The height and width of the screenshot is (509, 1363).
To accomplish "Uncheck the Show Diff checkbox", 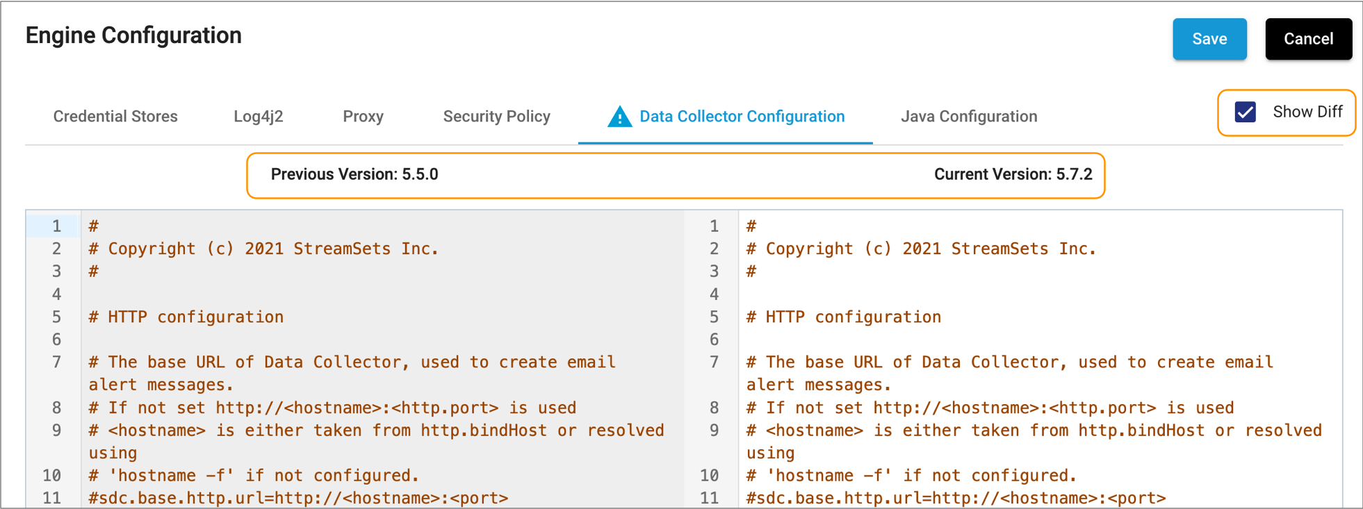I will point(1246,112).
